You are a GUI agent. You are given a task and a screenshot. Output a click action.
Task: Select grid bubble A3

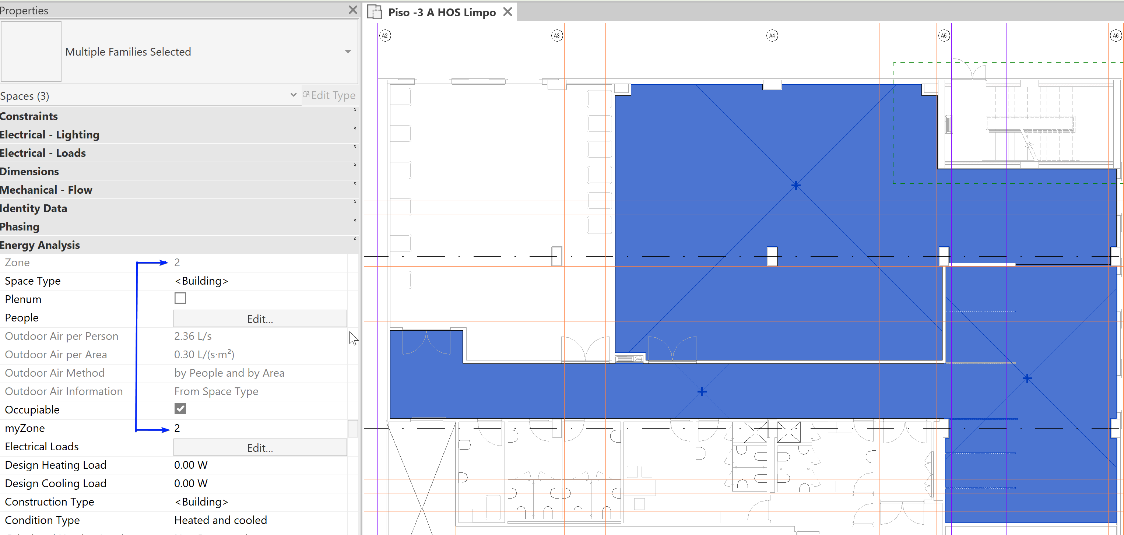(x=557, y=36)
